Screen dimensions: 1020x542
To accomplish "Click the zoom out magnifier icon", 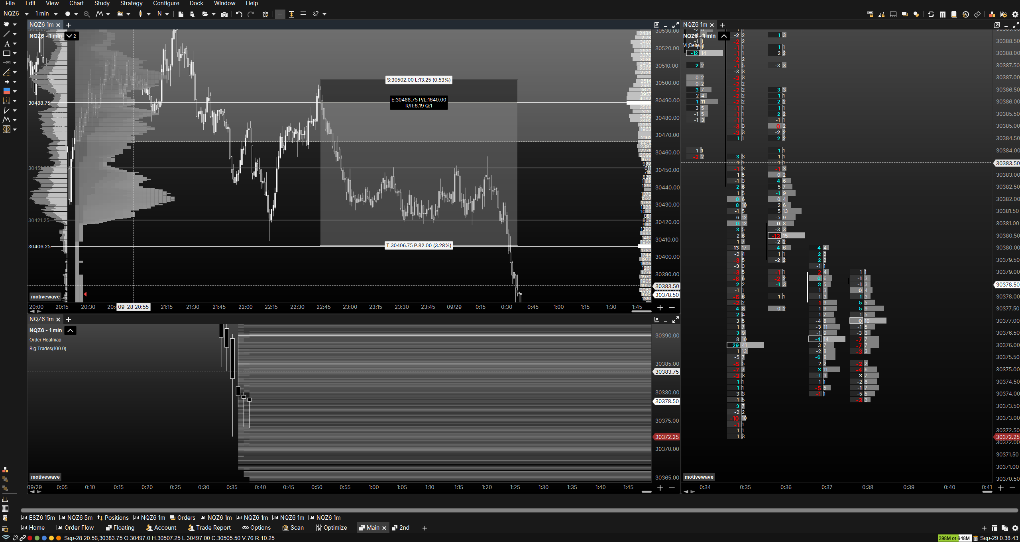I will pos(86,14).
